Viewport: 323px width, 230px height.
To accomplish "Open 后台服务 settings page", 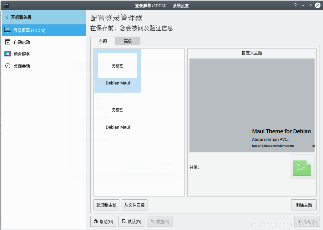I will tap(44, 54).
